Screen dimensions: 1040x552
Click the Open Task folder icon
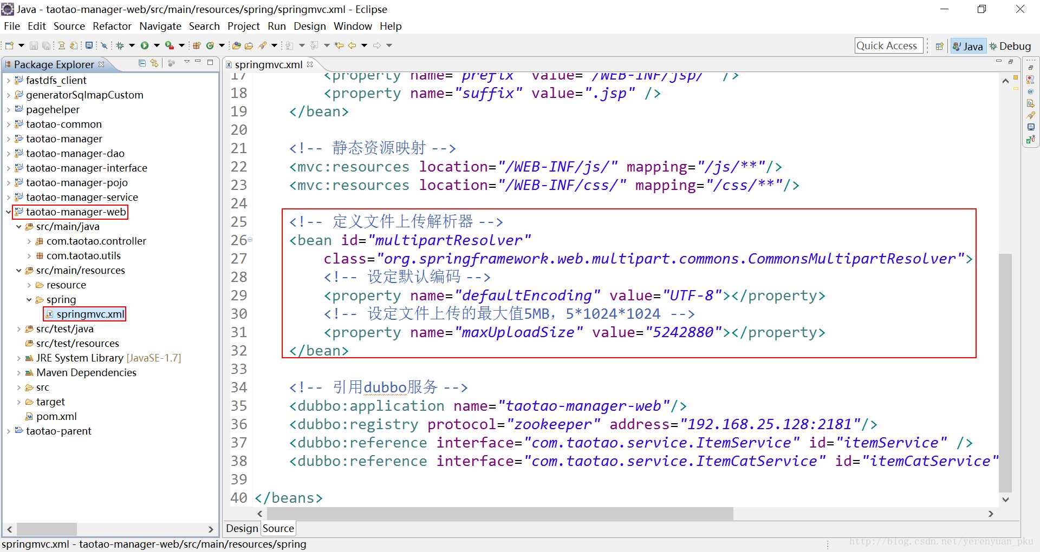[249, 45]
